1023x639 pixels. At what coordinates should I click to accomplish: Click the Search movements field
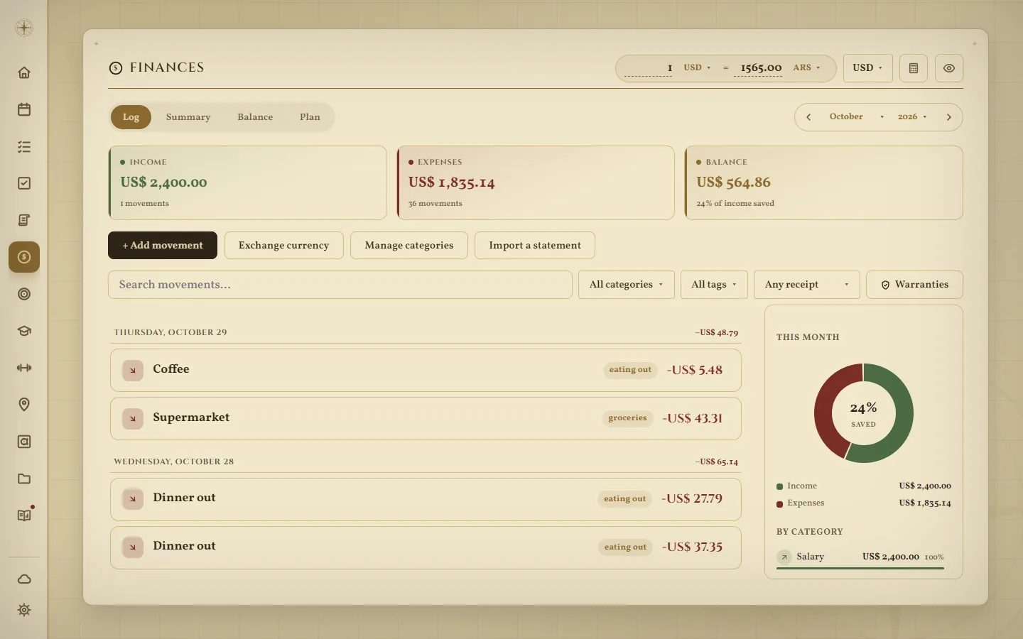(x=340, y=285)
